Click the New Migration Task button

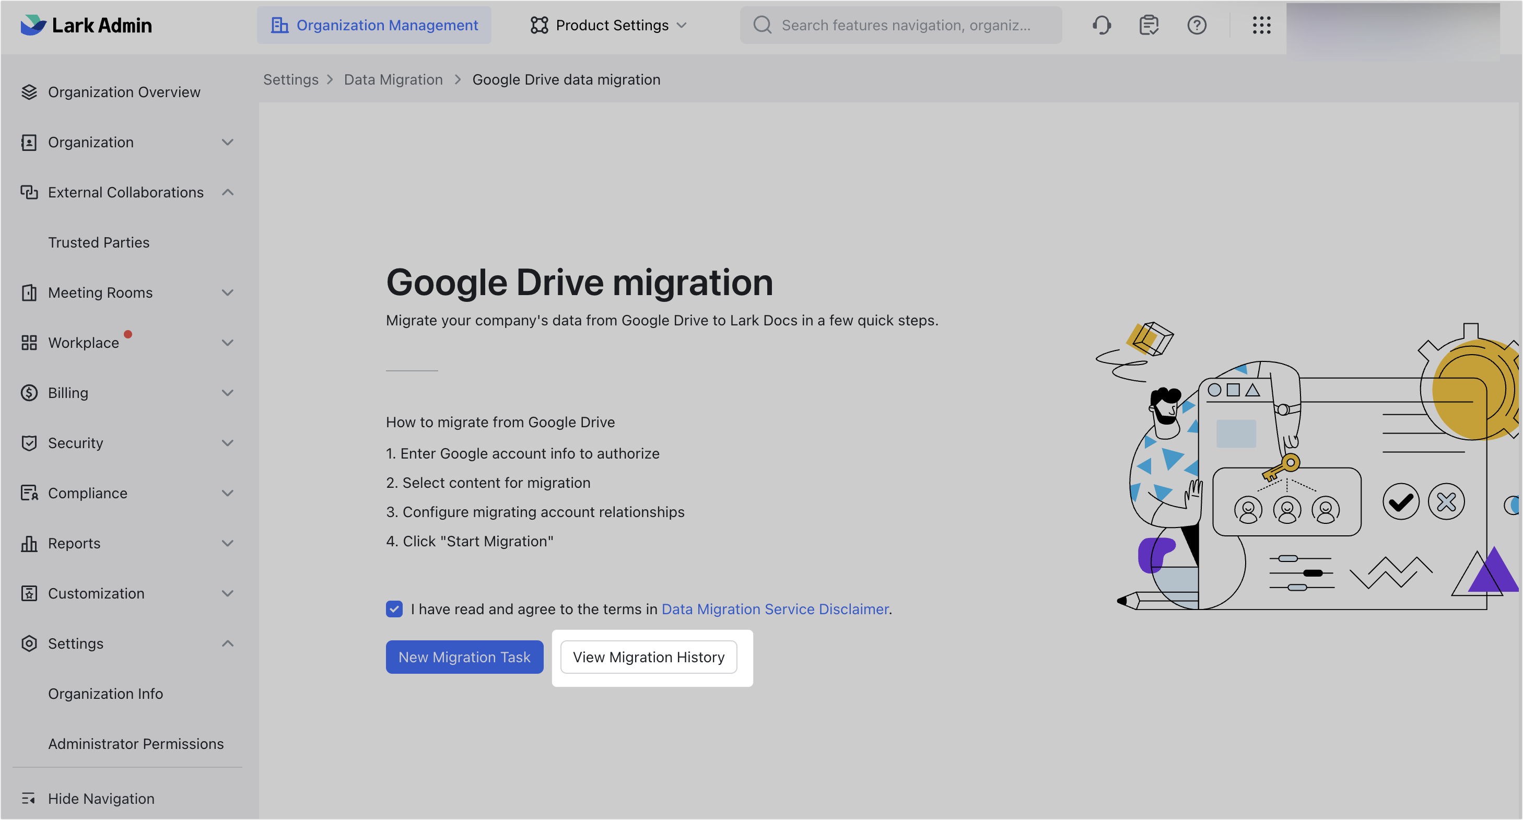(464, 657)
